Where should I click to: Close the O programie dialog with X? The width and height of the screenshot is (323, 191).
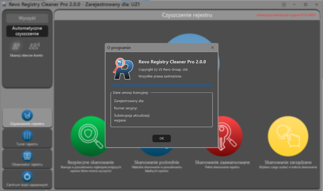(x=212, y=47)
